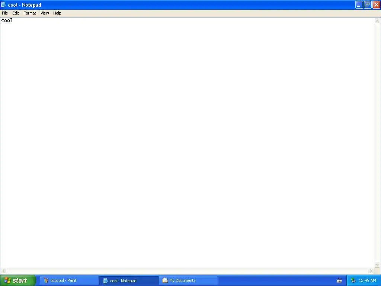Click the network icon in system tray
Viewport: 381px width, 286px height.
353,281
